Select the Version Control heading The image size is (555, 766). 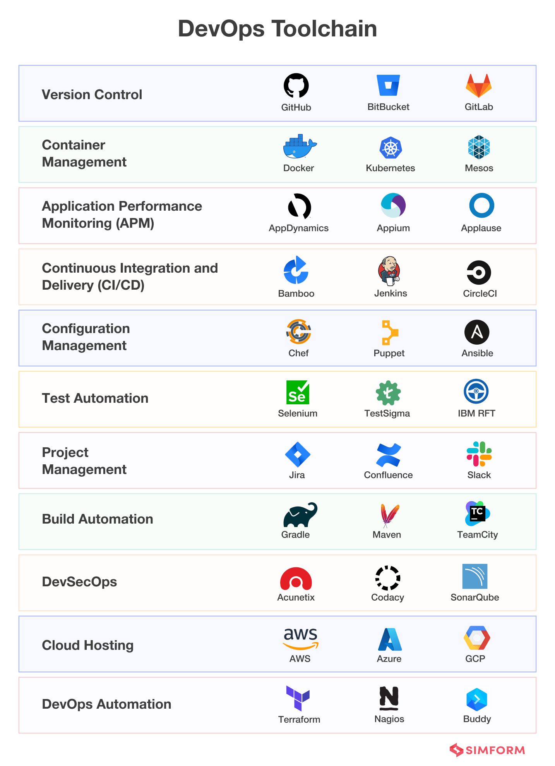(x=92, y=94)
